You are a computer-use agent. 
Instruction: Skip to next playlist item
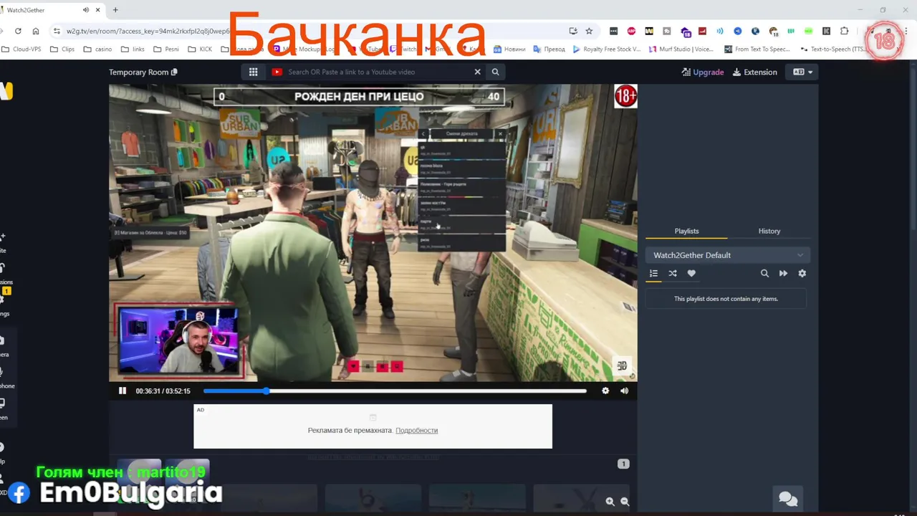click(x=783, y=273)
